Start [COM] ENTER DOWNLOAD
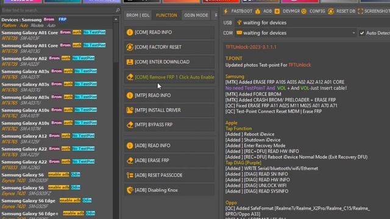The image size is (390, 219). point(169,62)
